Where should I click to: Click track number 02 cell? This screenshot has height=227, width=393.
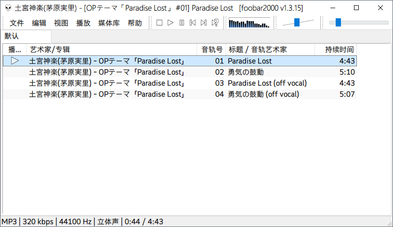(x=219, y=72)
